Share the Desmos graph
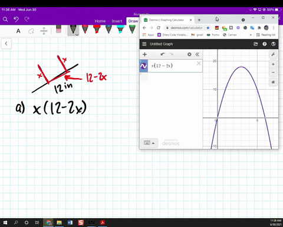The width and height of the screenshot is (283, 227). click(255, 44)
